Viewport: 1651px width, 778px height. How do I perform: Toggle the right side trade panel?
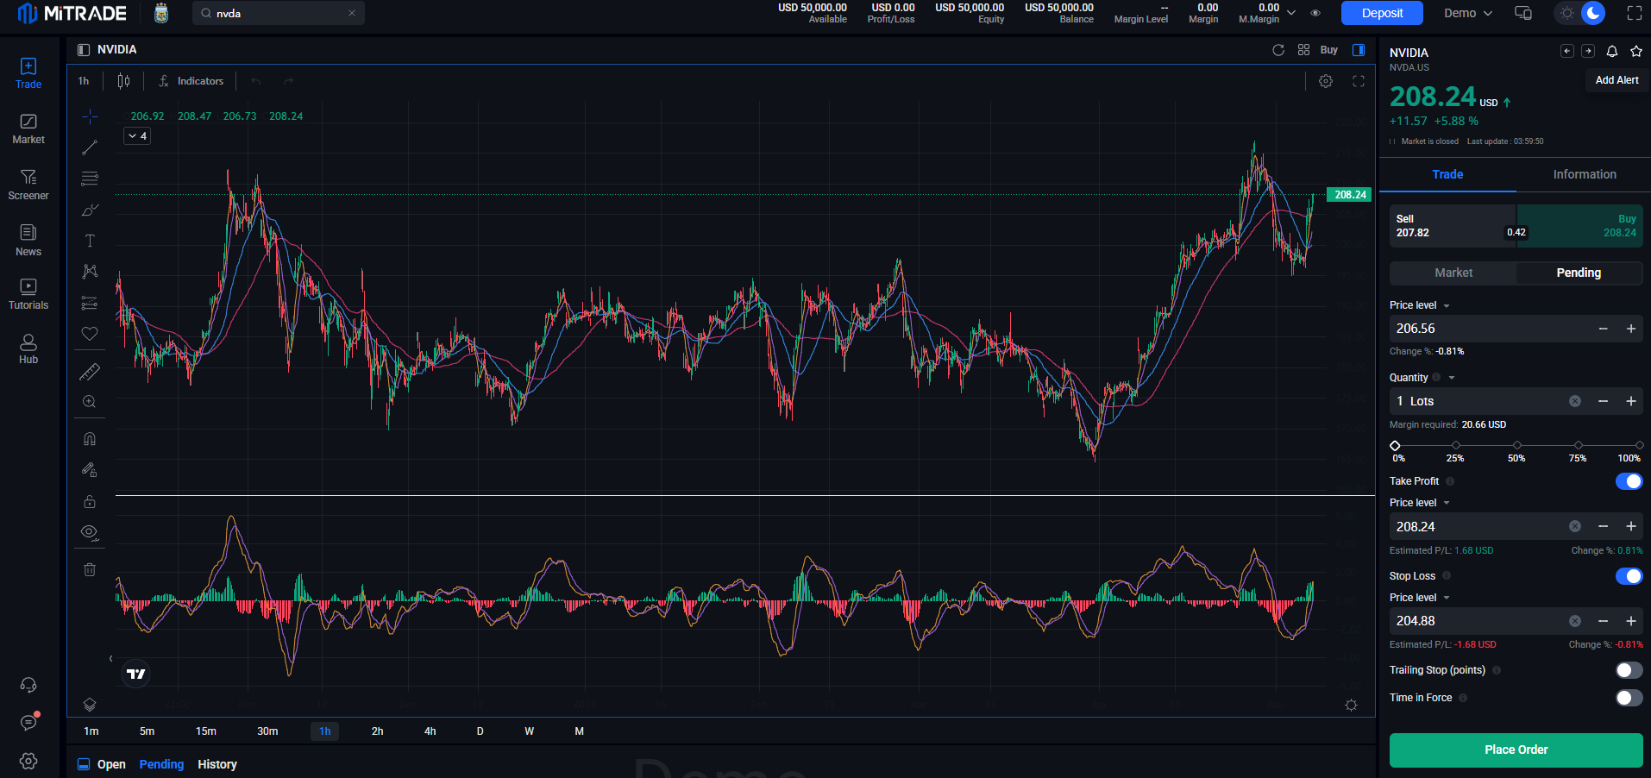(1359, 50)
